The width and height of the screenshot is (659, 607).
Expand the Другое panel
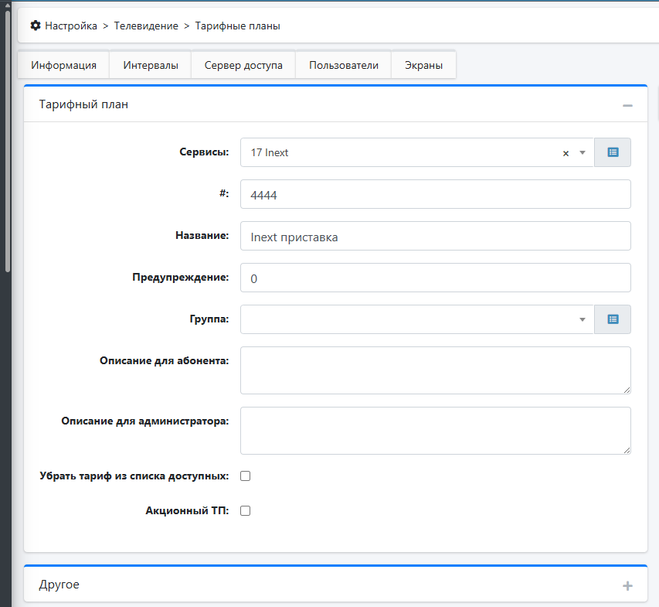[627, 586]
